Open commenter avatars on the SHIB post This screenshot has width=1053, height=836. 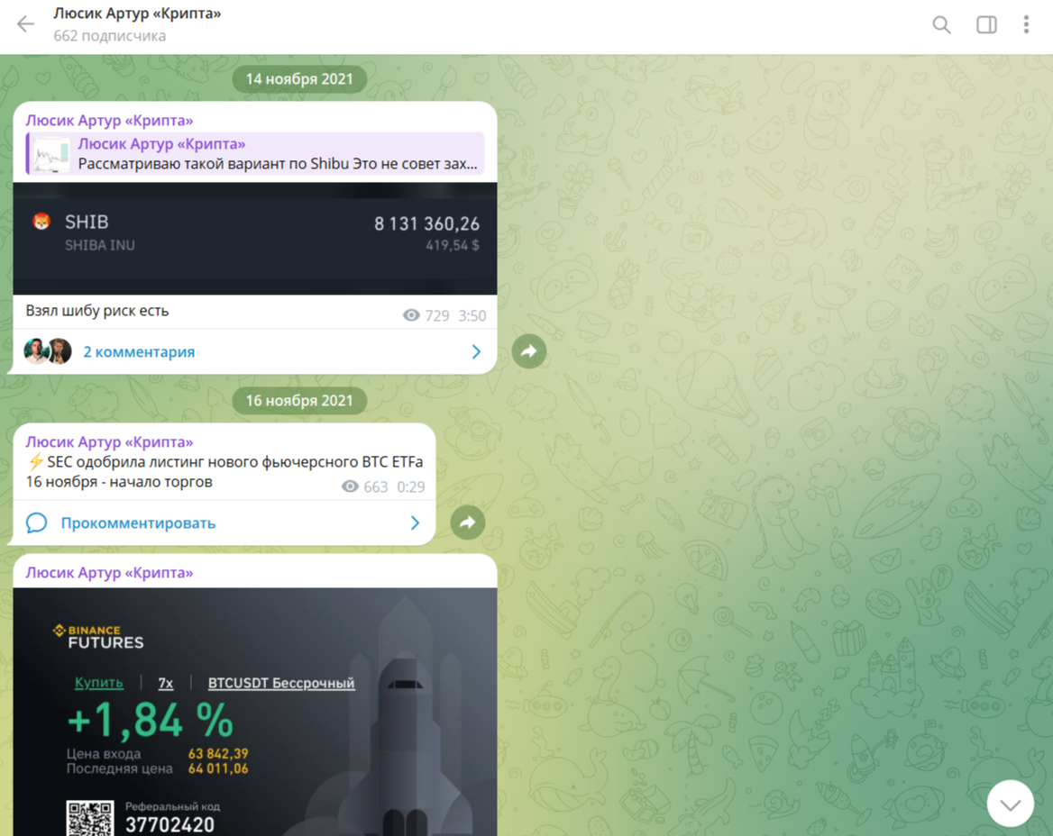click(x=48, y=351)
